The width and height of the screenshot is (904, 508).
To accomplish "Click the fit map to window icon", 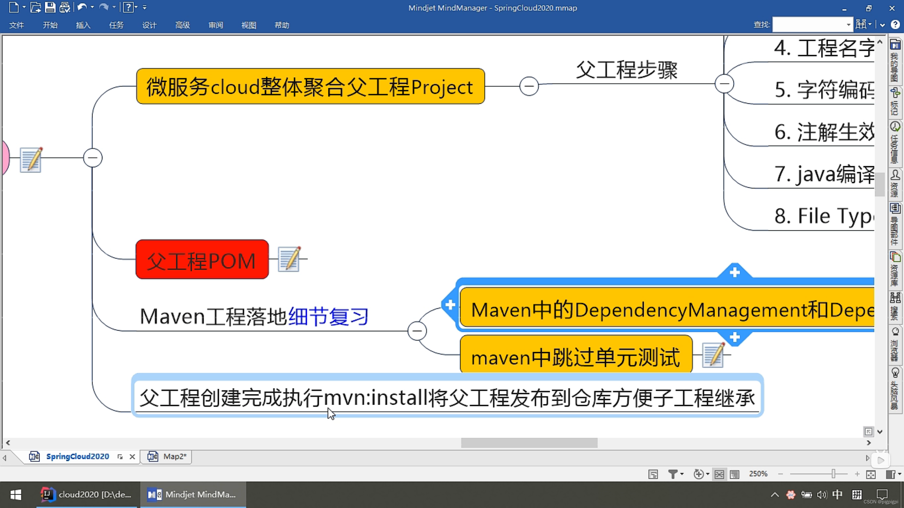I will tap(871, 474).
